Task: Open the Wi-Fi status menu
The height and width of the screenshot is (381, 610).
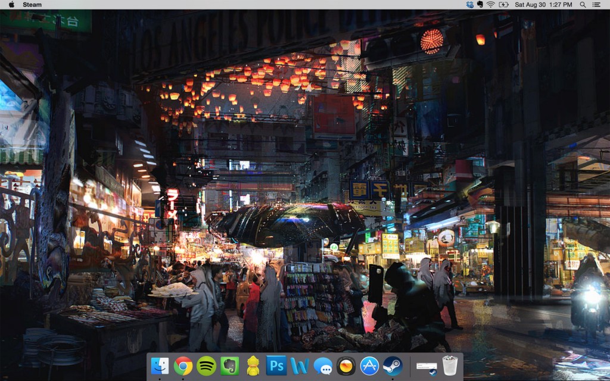Action: pos(491,5)
